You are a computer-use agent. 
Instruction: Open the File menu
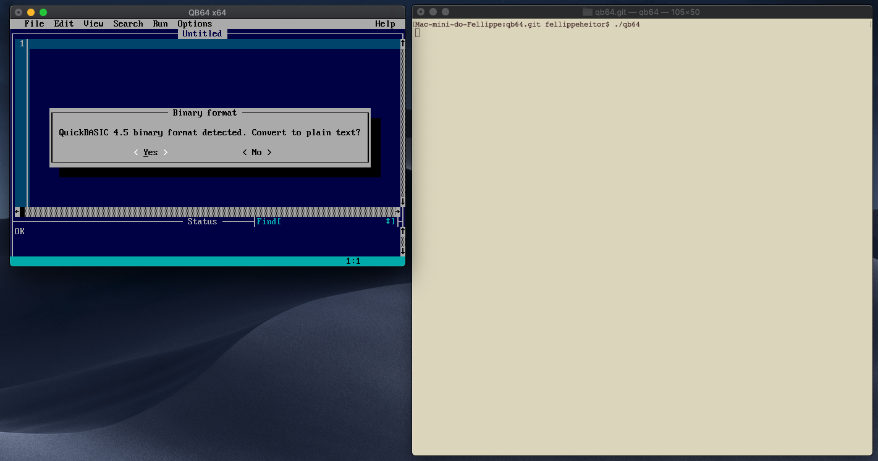pyautogui.click(x=34, y=23)
